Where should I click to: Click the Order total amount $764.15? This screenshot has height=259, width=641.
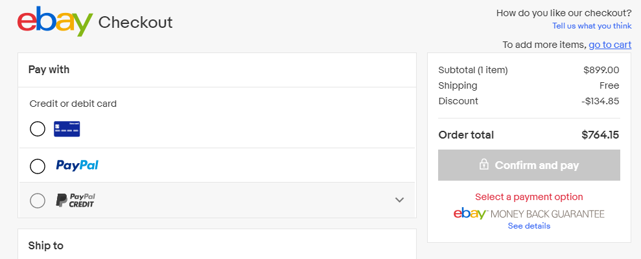point(600,135)
